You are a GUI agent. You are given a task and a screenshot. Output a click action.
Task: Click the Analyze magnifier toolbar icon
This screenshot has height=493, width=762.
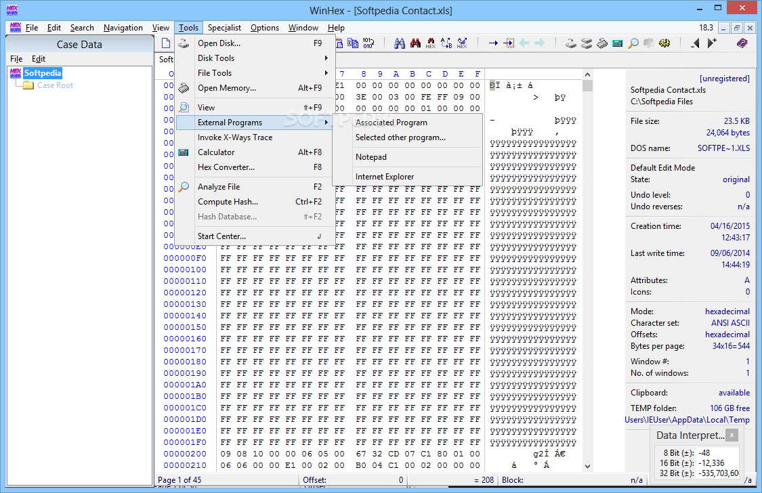tap(633, 43)
